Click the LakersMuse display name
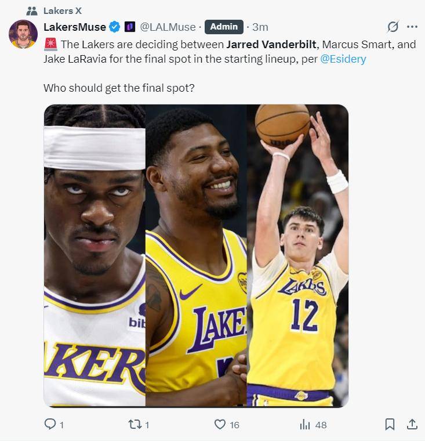425x441 pixels. [75, 27]
